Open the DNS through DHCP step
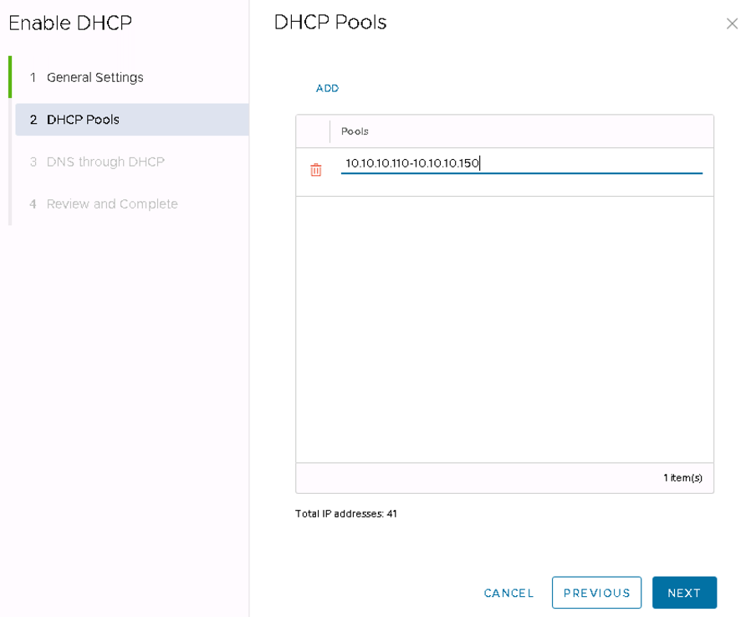This screenshot has width=746, height=617. (105, 162)
